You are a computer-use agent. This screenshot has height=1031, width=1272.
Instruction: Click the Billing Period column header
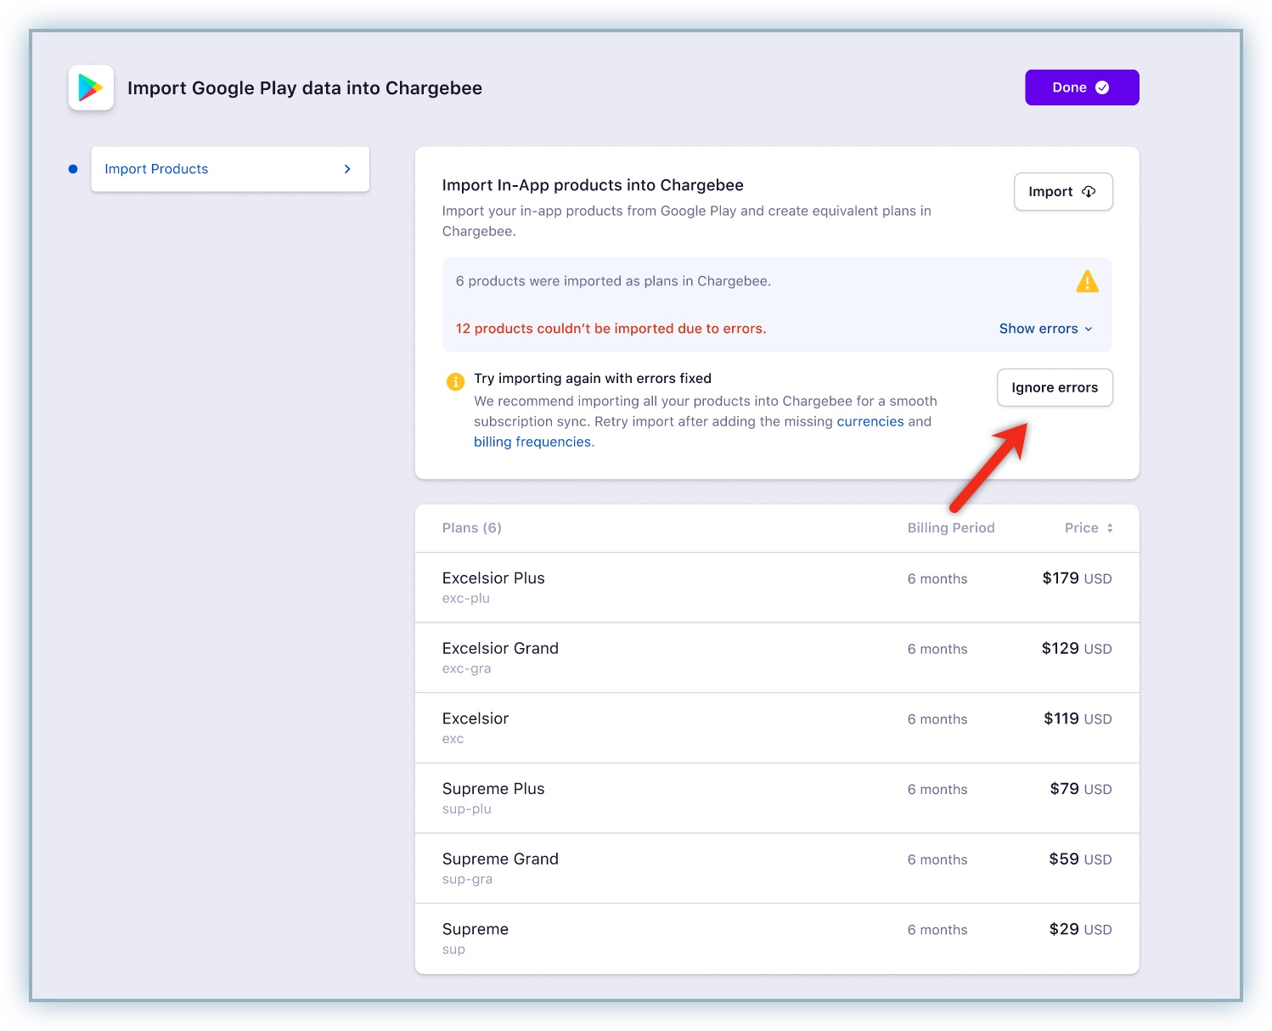coord(950,528)
